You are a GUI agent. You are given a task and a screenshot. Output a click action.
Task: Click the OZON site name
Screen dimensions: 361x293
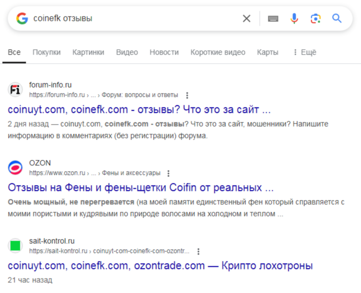(x=40, y=163)
